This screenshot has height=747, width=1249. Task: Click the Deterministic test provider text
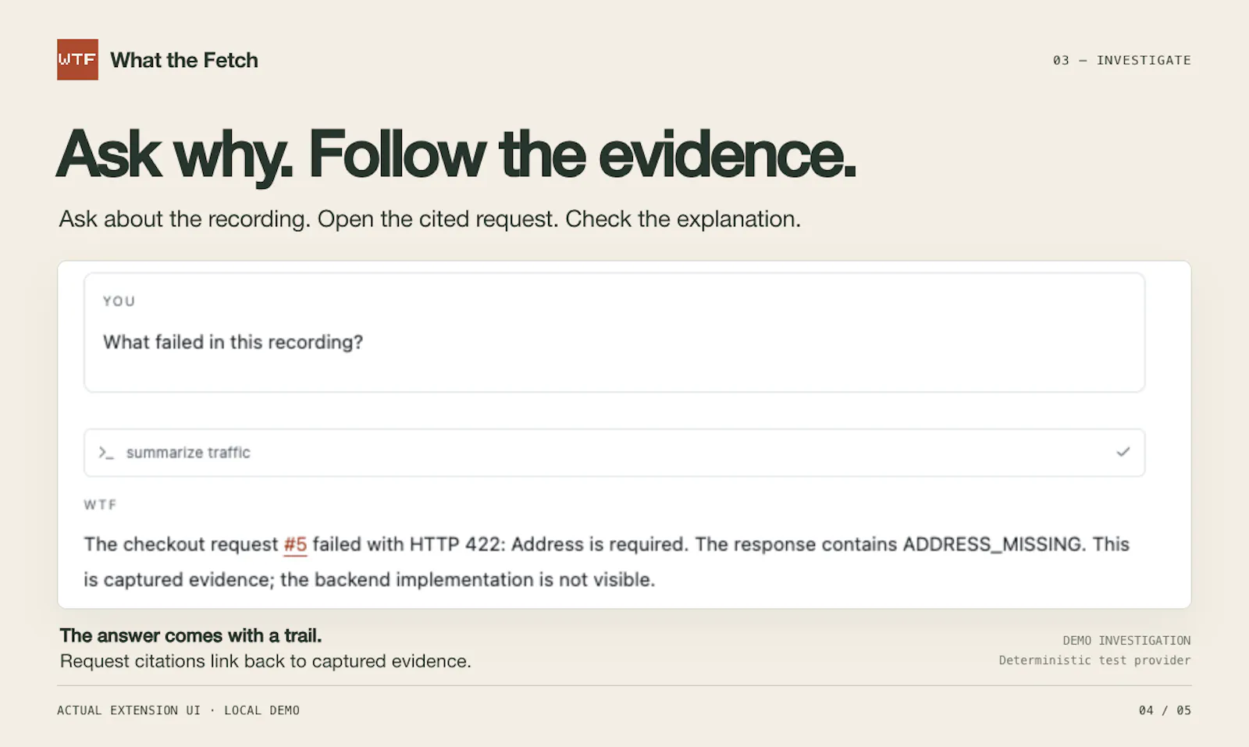(x=1094, y=660)
